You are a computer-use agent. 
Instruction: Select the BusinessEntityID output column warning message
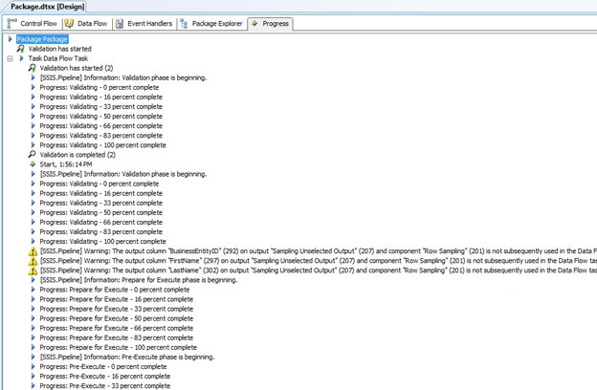click(319, 251)
